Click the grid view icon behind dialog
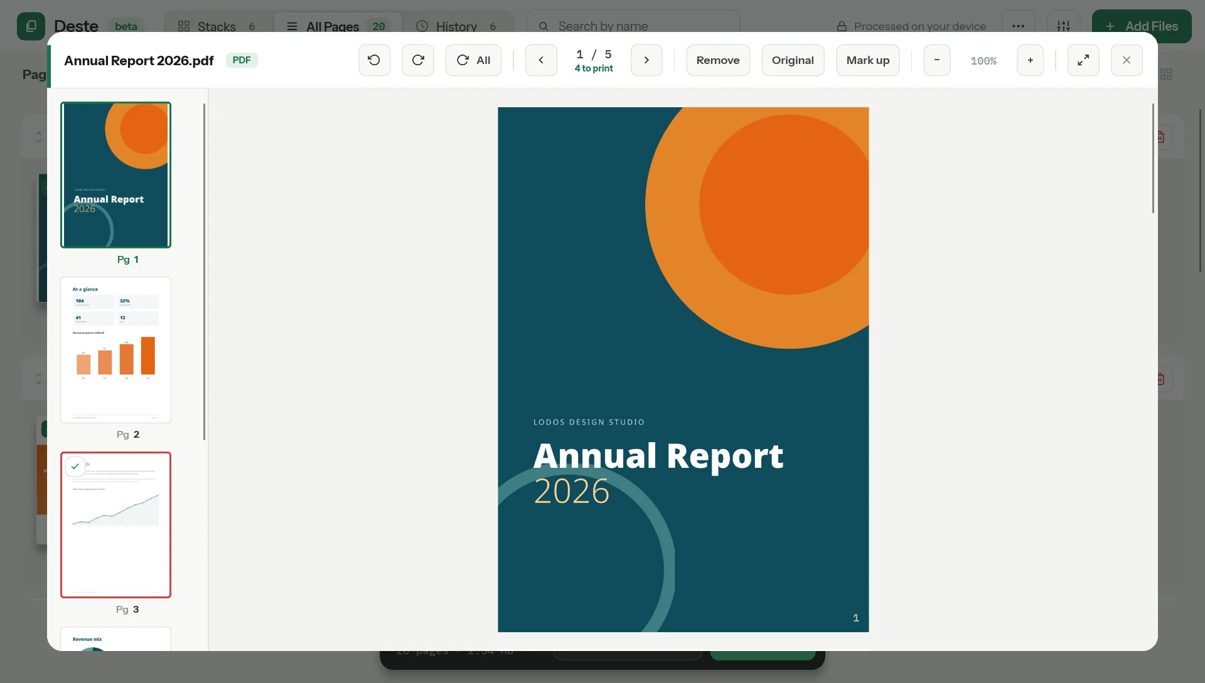The width and height of the screenshot is (1205, 683). click(1166, 74)
